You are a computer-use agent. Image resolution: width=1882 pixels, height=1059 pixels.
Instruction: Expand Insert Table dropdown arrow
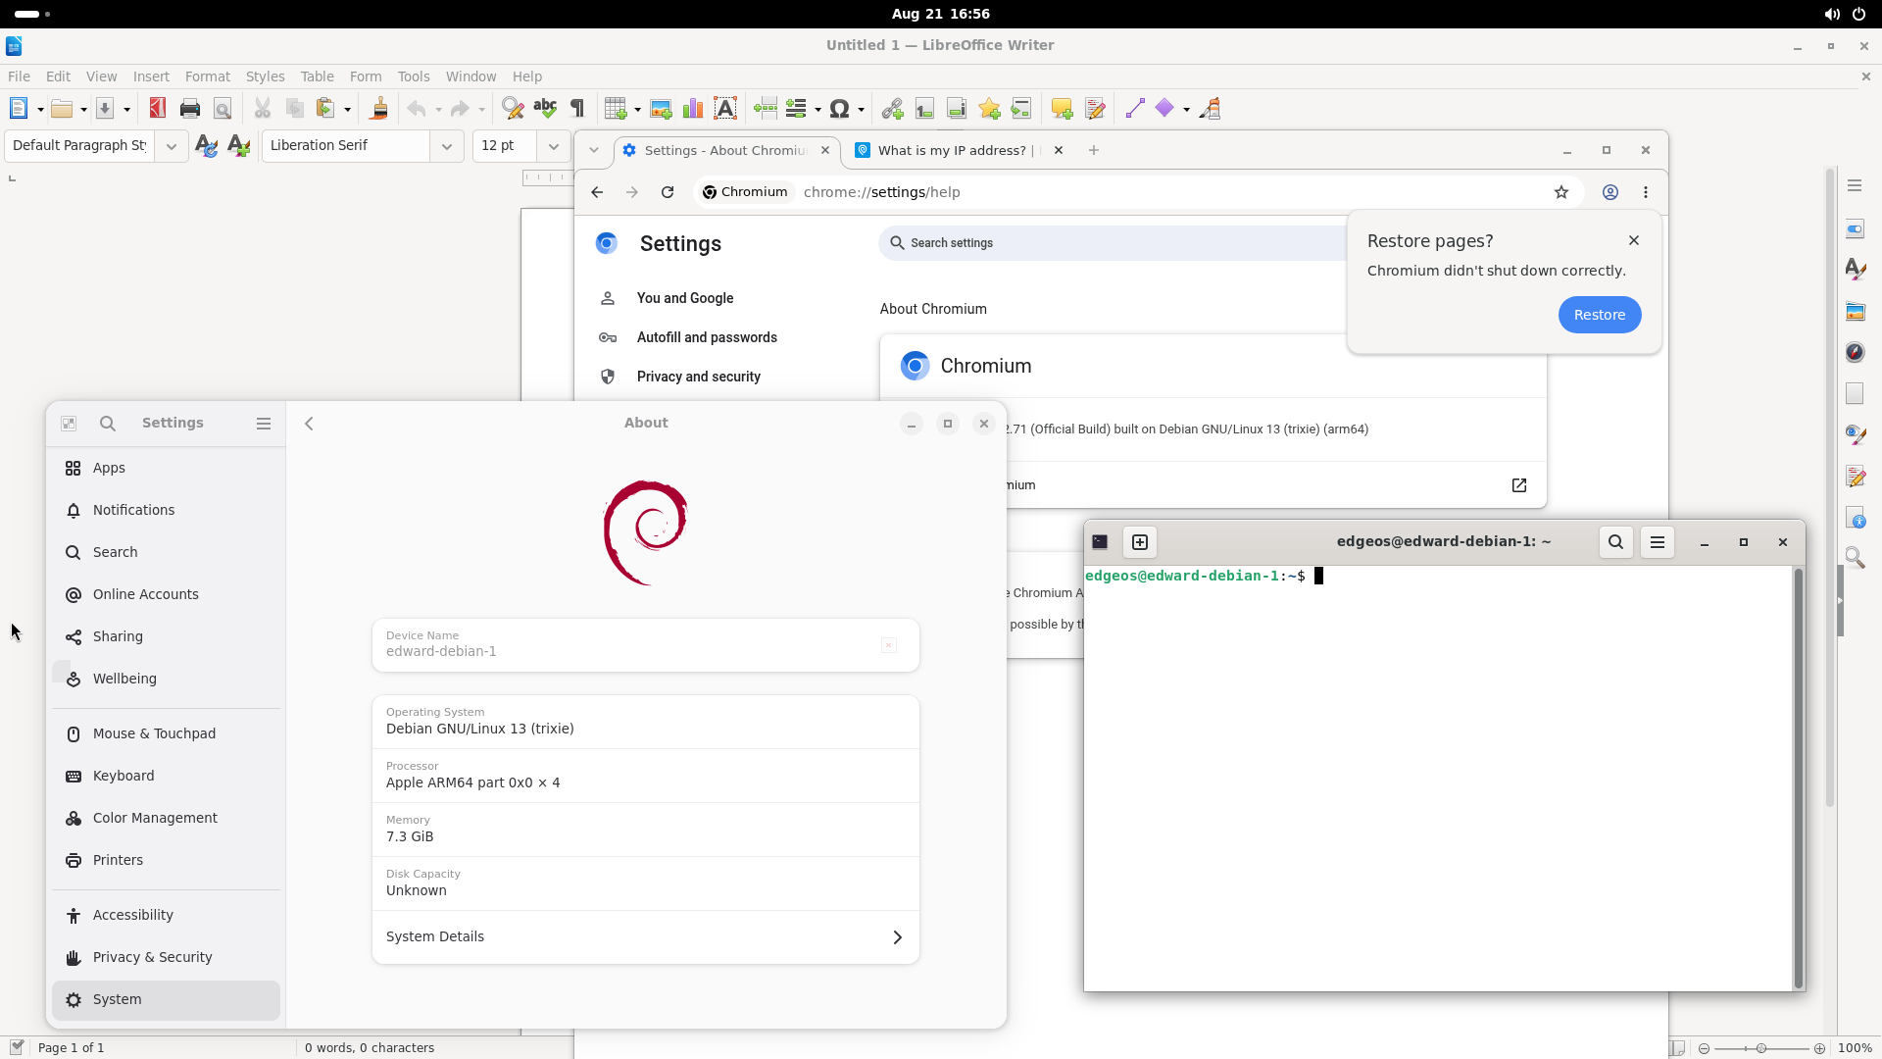pos(637,109)
